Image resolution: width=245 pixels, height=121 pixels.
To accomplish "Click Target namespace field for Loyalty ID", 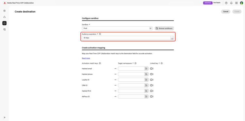I will 131,80.
